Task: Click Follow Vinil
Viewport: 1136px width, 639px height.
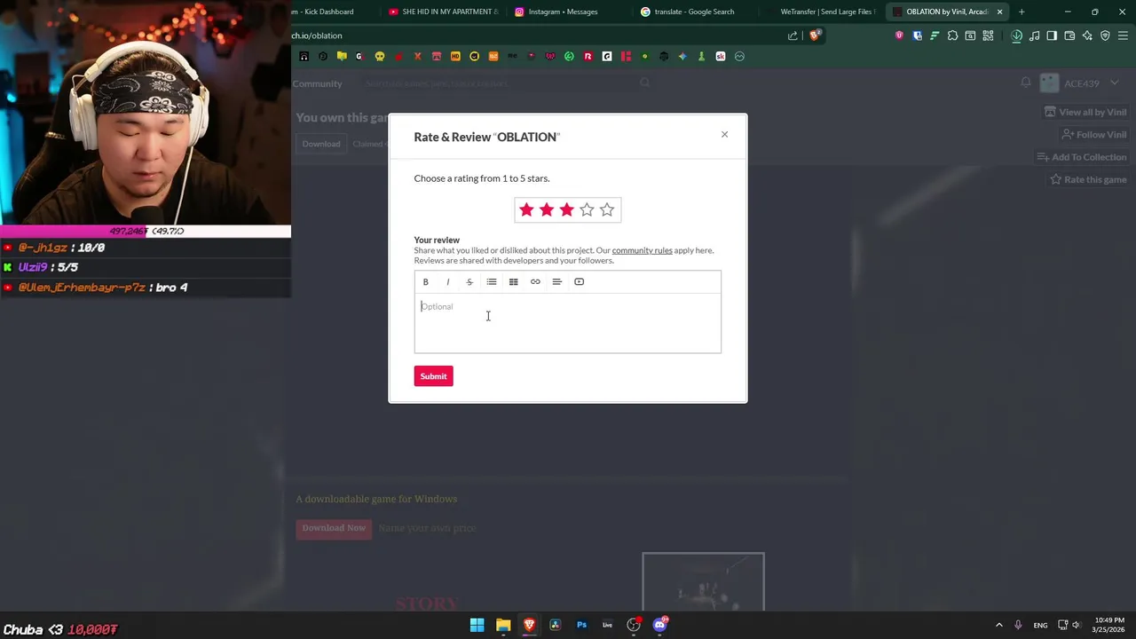Action: click(x=1094, y=135)
